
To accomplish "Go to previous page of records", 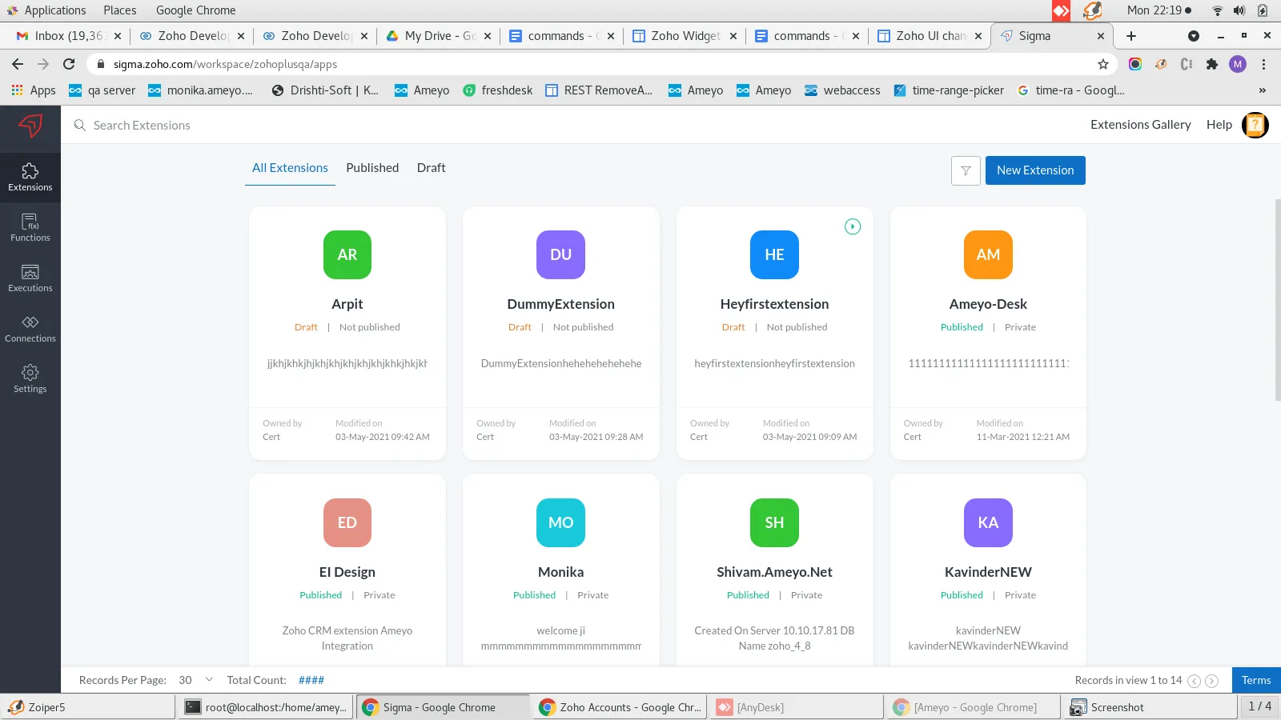I will (x=1194, y=681).
